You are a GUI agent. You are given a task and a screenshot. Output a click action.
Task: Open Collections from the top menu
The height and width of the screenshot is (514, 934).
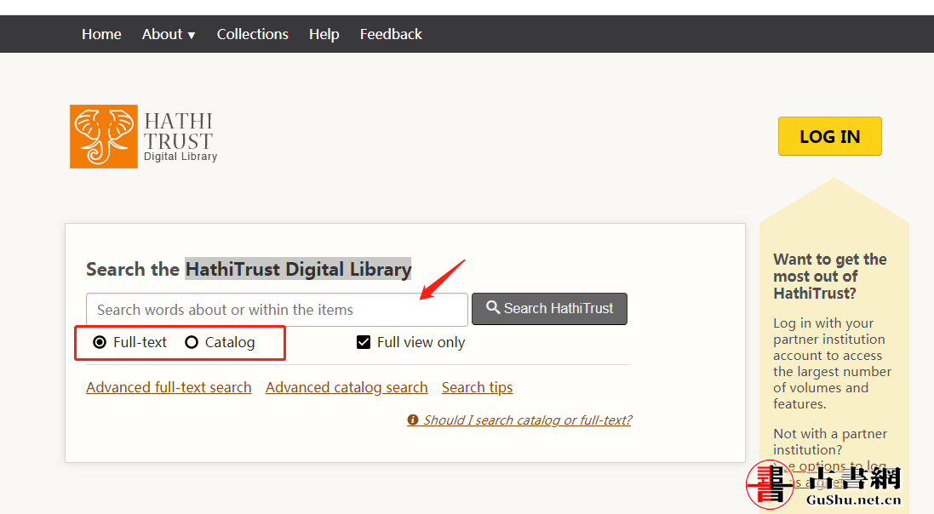click(x=253, y=35)
